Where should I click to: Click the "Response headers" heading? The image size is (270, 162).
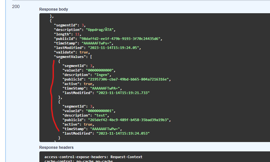pos(56,148)
